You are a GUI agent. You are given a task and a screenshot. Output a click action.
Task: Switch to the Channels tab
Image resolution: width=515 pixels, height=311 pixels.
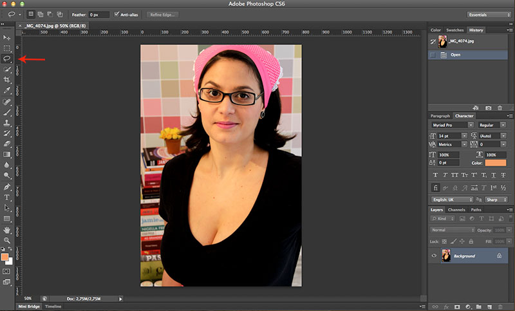pyautogui.click(x=456, y=210)
